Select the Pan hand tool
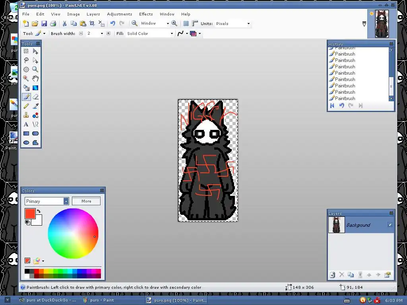Image resolution: width=407 pixels, height=305 pixels. (35, 78)
